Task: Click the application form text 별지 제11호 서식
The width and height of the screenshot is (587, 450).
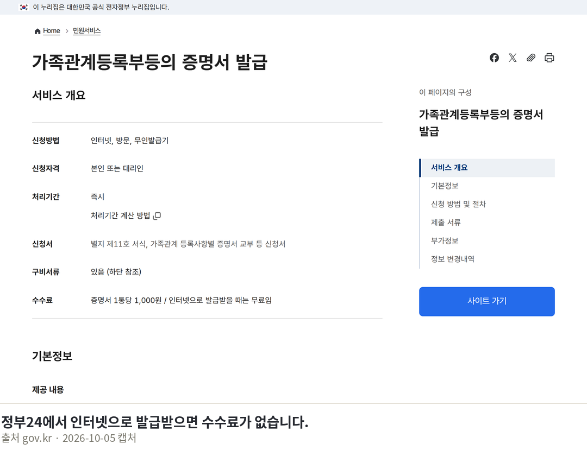Action: point(118,244)
